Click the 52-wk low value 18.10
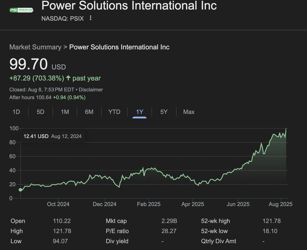Screen dimensions: 307x250 click(270, 231)
